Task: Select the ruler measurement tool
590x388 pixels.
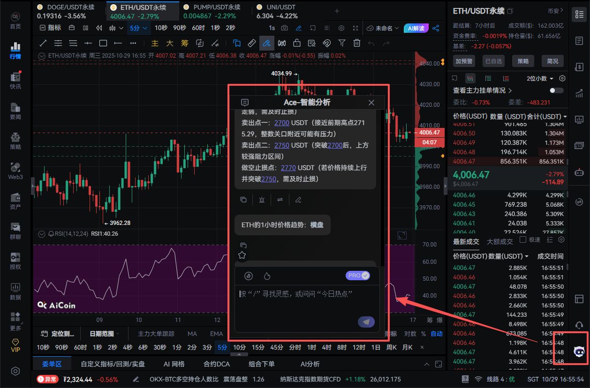Action: 251,43
